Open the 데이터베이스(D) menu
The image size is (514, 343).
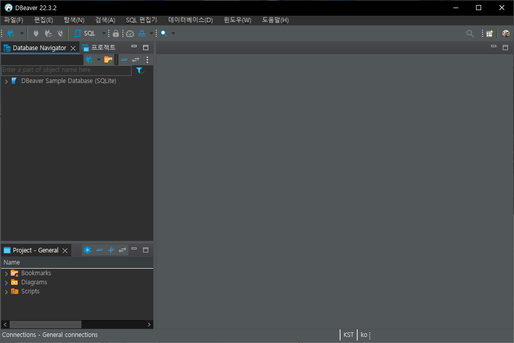click(x=190, y=20)
